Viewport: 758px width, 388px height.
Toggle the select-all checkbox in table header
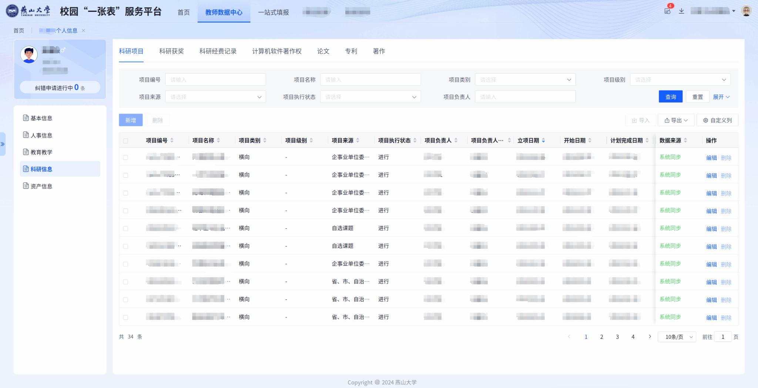(125, 141)
